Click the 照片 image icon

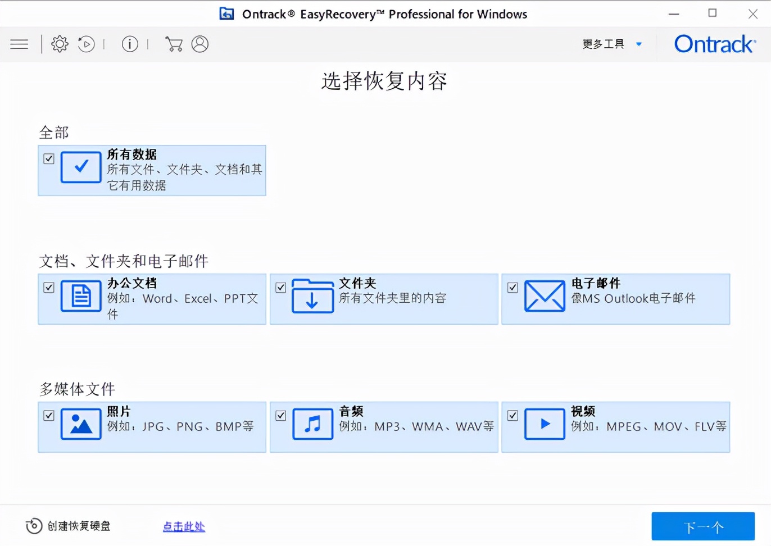coord(80,423)
